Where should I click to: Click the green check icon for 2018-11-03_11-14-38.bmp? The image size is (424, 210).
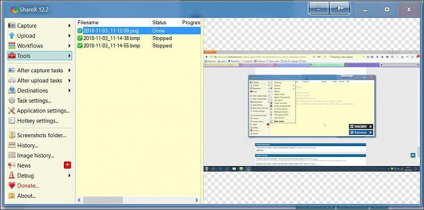[80, 38]
